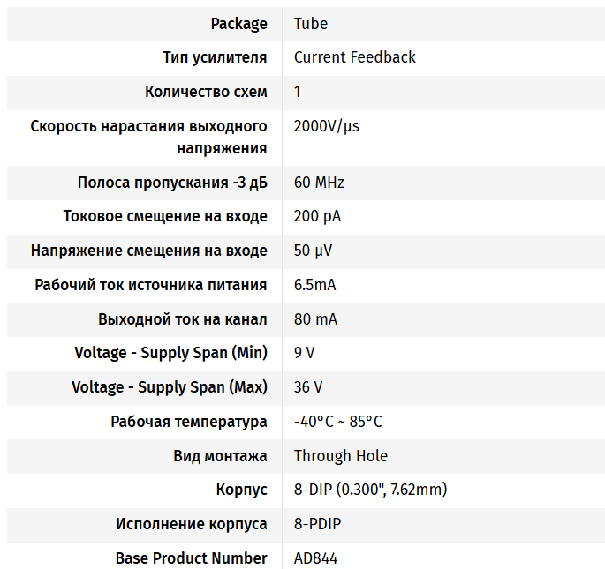Click the Voltage - Supply Span (Max) label

tap(170, 387)
